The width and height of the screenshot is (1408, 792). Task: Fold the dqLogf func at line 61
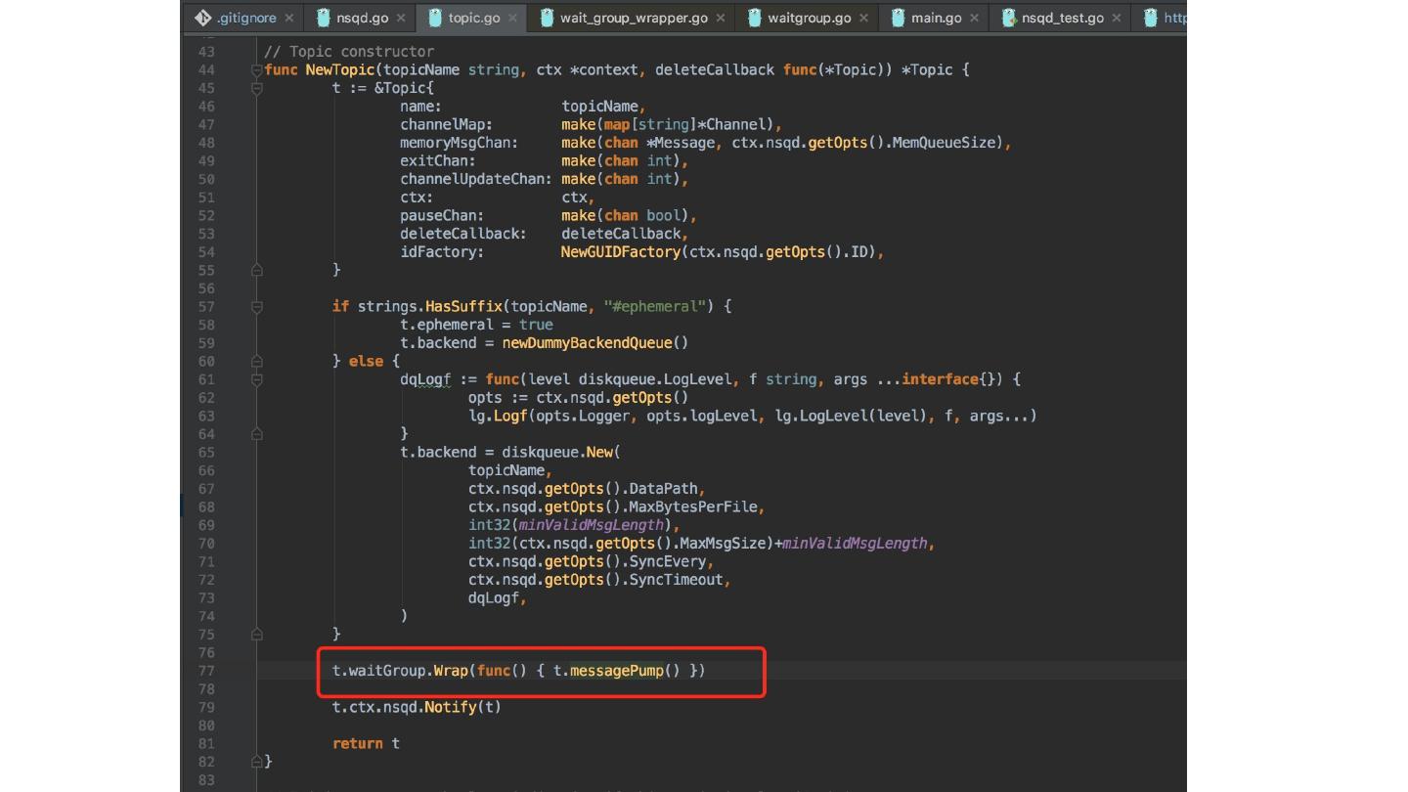pos(256,379)
